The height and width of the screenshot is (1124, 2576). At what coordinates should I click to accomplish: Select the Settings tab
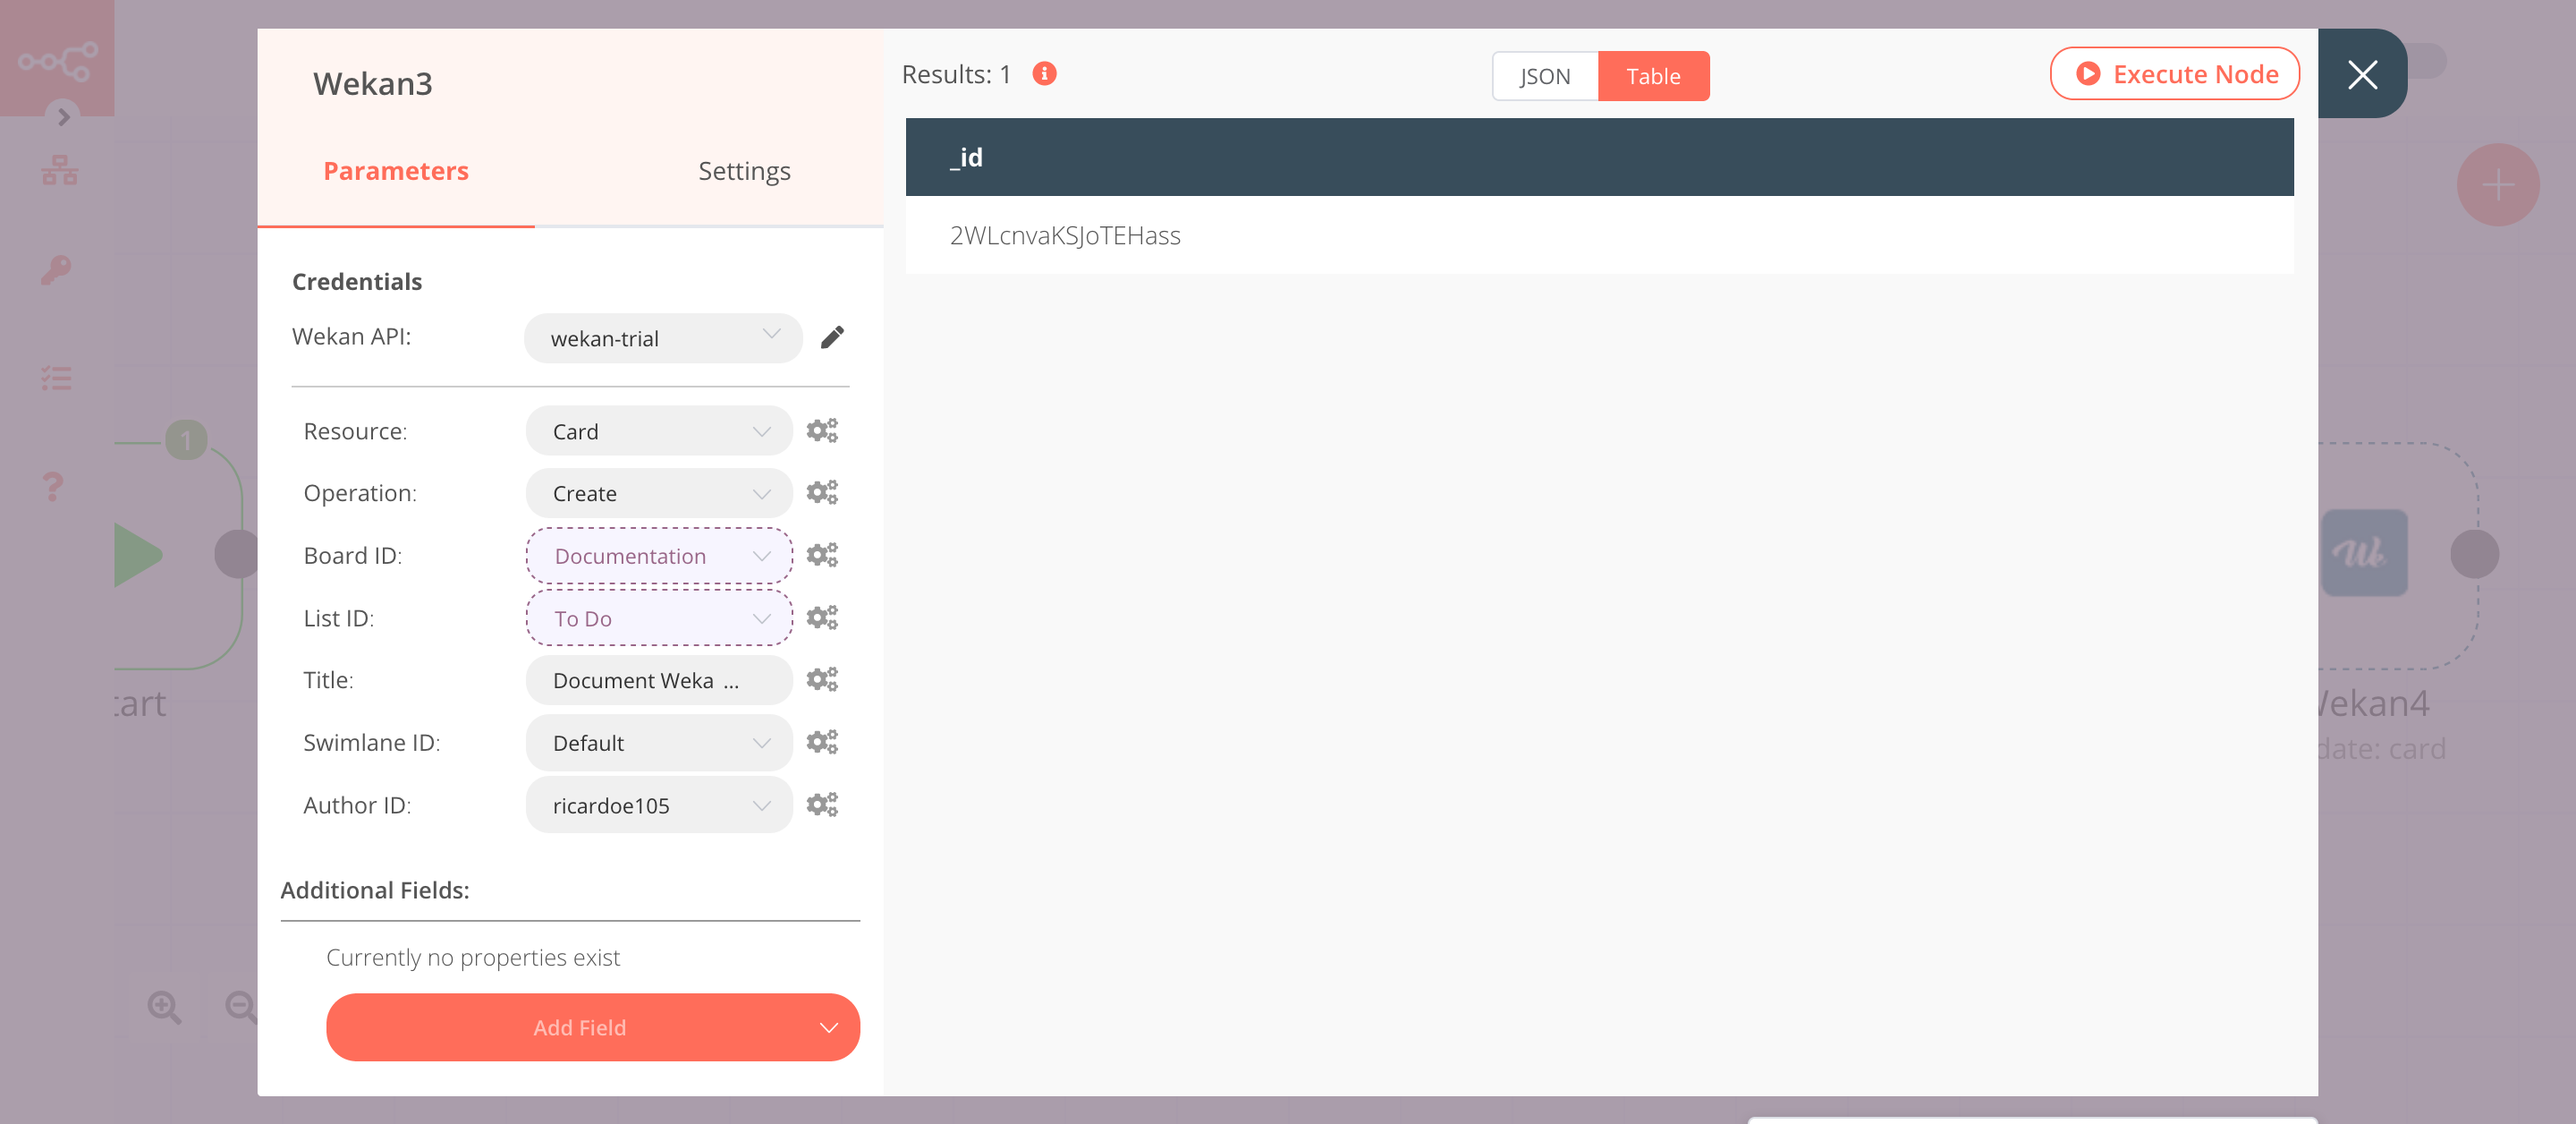click(x=742, y=169)
